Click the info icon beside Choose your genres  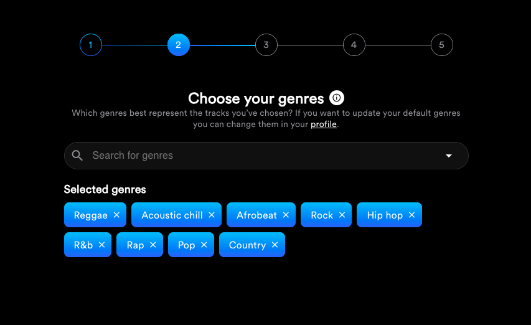(337, 98)
